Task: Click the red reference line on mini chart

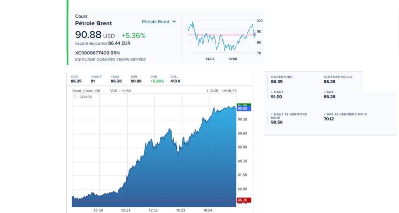Action: pos(221,35)
